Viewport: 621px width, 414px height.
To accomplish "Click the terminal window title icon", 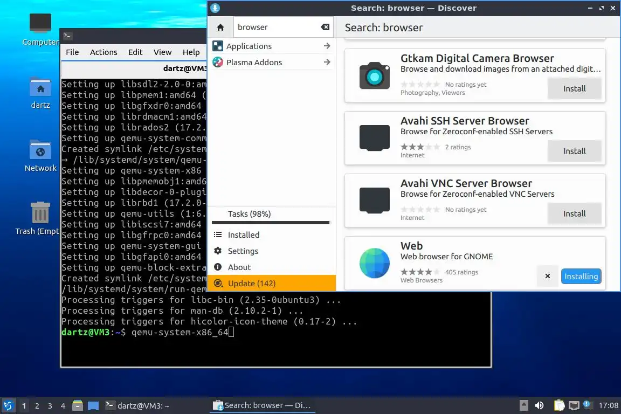I will pos(67,36).
